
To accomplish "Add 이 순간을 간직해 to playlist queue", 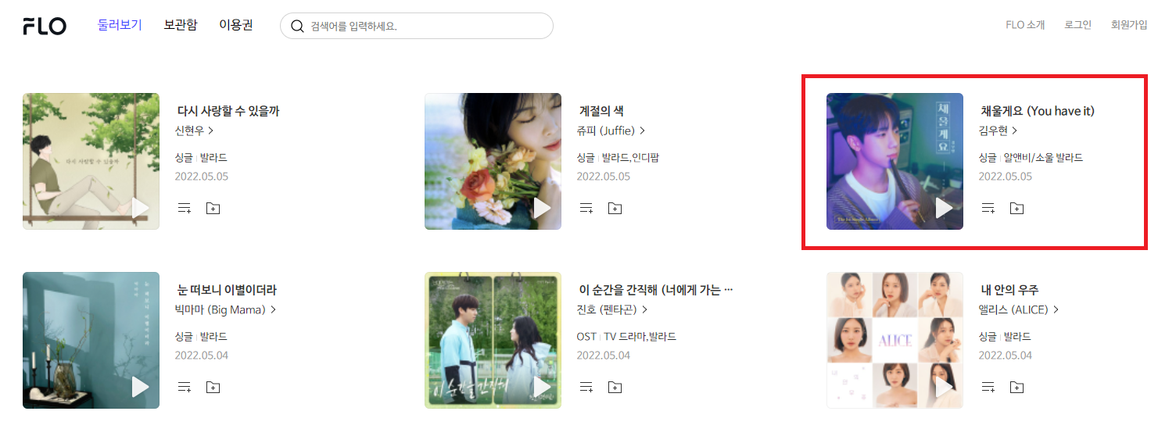I will point(586,387).
